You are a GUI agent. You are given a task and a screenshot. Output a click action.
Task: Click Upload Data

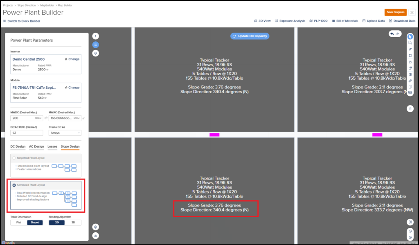(373, 21)
